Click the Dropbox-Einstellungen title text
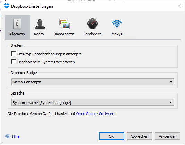The height and width of the screenshot is (145, 185). 32,6
